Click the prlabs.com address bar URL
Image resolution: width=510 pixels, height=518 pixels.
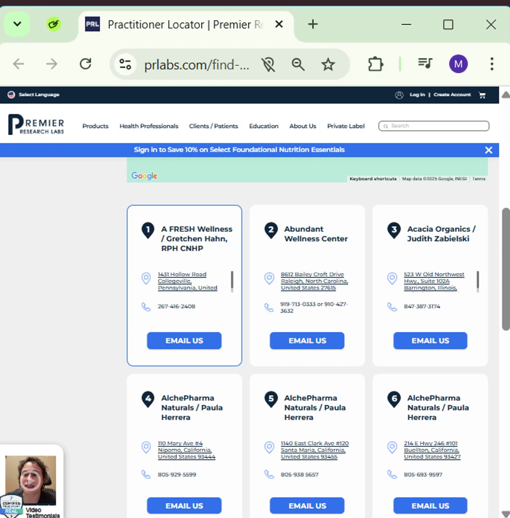[197, 65]
